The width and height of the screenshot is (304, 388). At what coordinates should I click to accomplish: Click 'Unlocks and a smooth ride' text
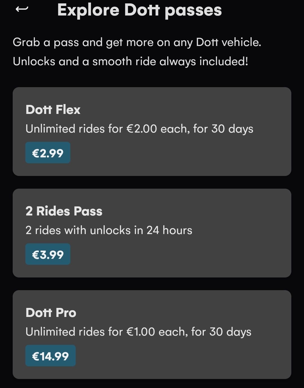130,61
